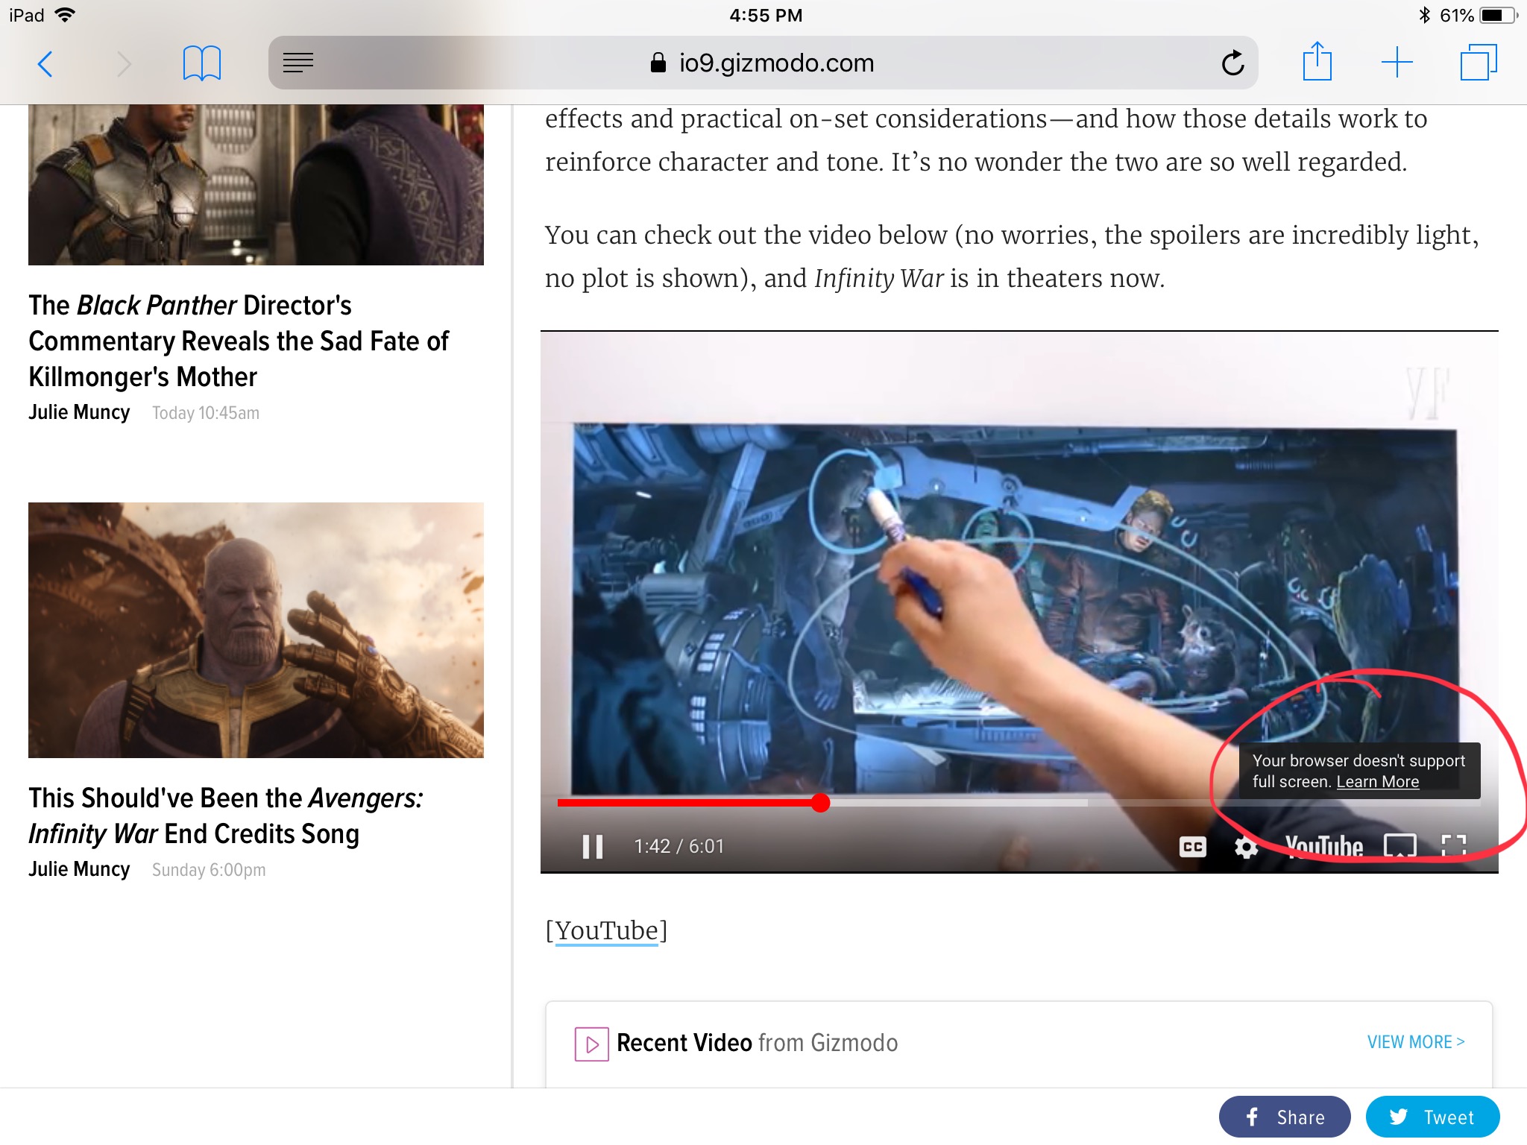Tap the Safari back arrow

point(45,63)
